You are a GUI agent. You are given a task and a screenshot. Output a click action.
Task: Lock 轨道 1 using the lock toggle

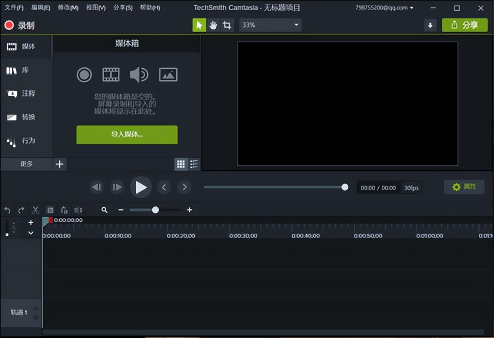36,317
